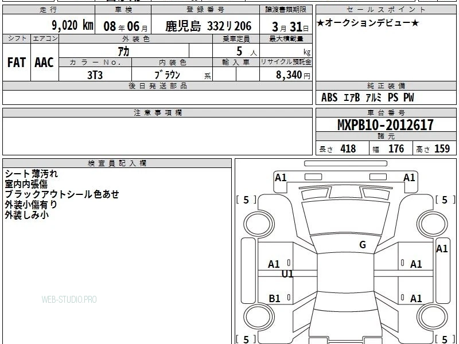
Task: Select the rear-left tire on diagram
Action: pyautogui.click(x=259, y=317)
